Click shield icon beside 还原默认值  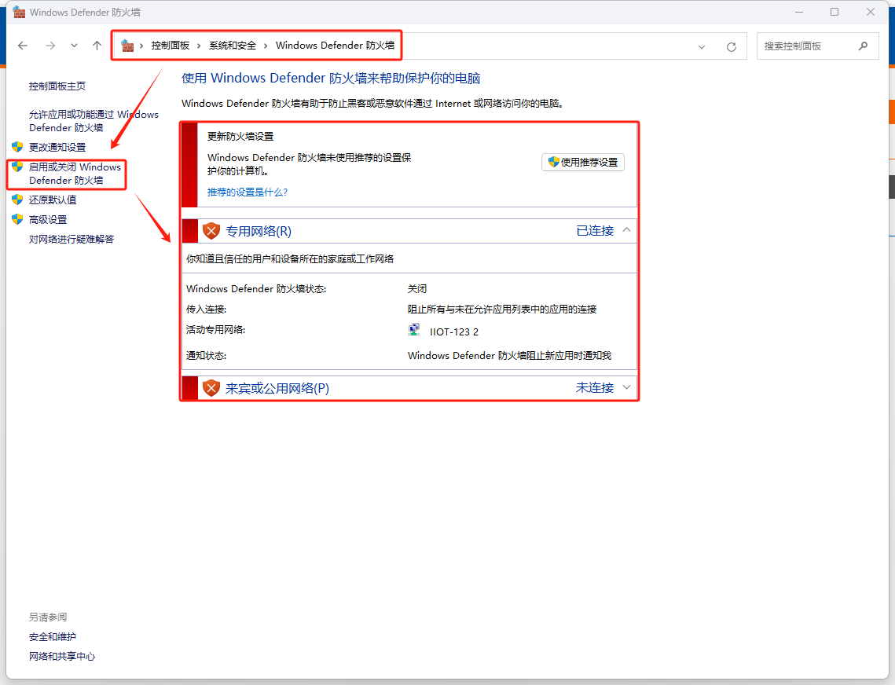[17, 200]
